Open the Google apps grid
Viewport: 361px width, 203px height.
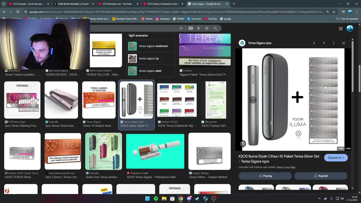point(341,28)
